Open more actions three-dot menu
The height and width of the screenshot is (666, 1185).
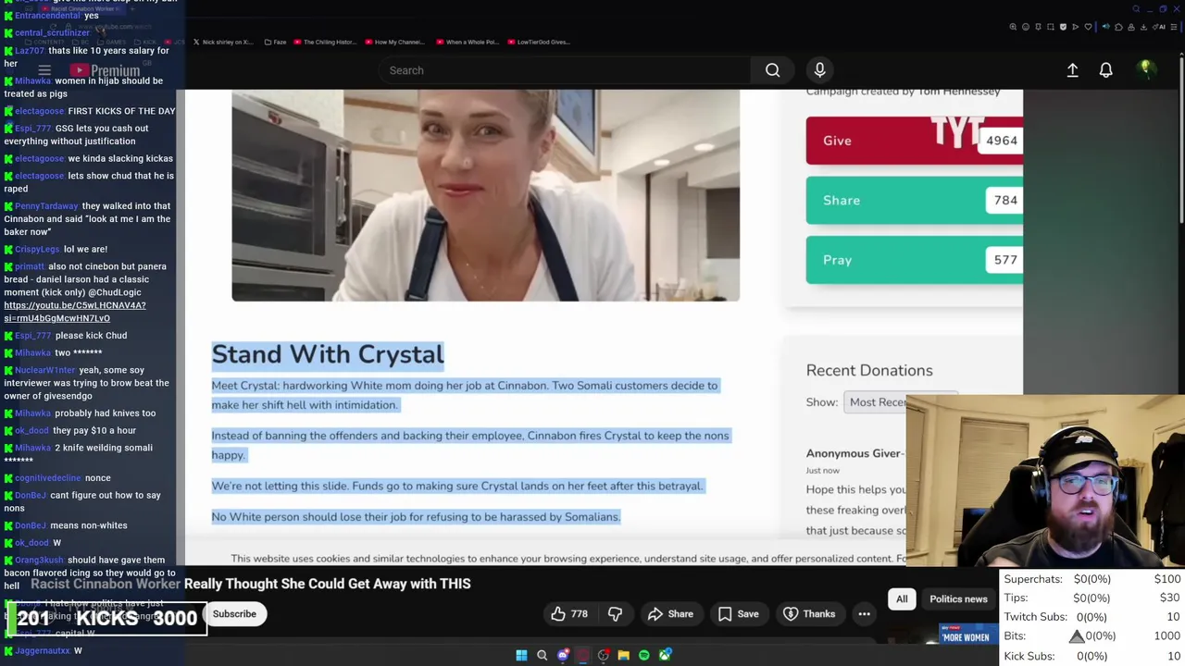(864, 614)
